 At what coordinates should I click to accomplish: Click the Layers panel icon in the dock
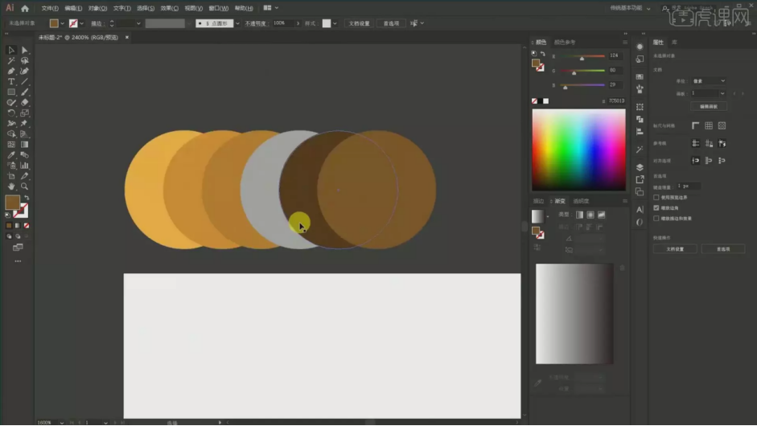pos(640,167)
